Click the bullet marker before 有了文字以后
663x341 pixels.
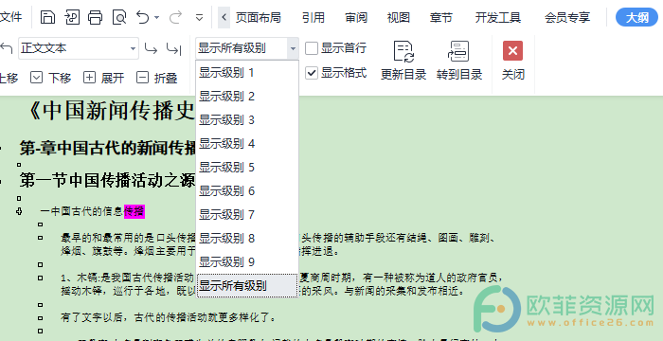pyautogui.click(x=41, y=317)
